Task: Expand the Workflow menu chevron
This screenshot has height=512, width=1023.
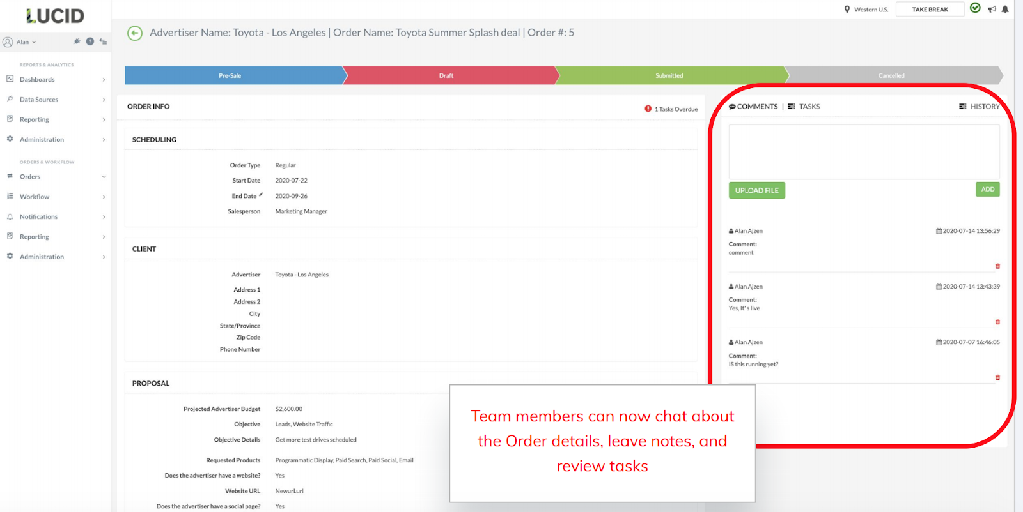Action: point(104,197)
